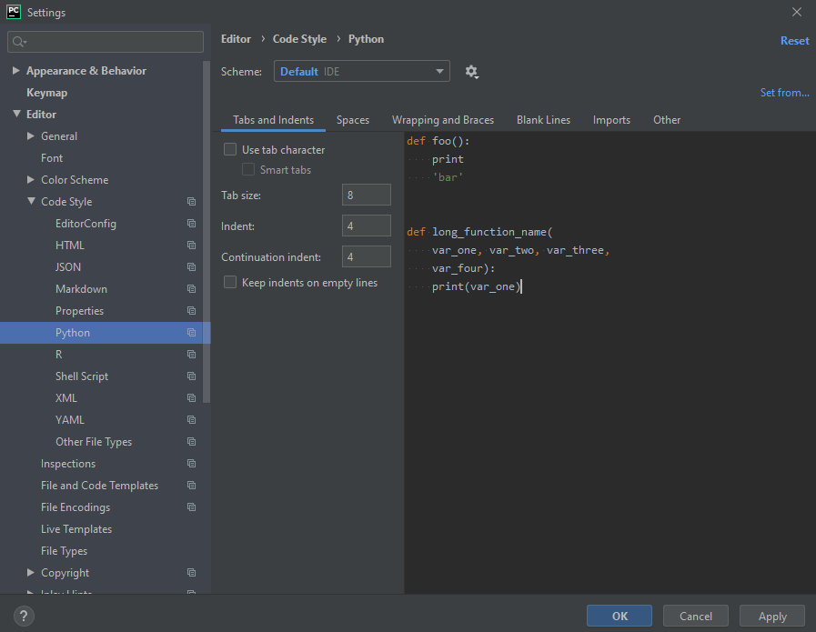
Task: Focus the settings search field
Action: [106, 42]
